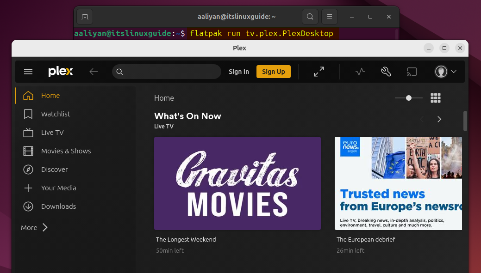The height and width of the screenshot is (273, 481).
Task: Toggle the hamburger sidebar menu
Action: 28,72
